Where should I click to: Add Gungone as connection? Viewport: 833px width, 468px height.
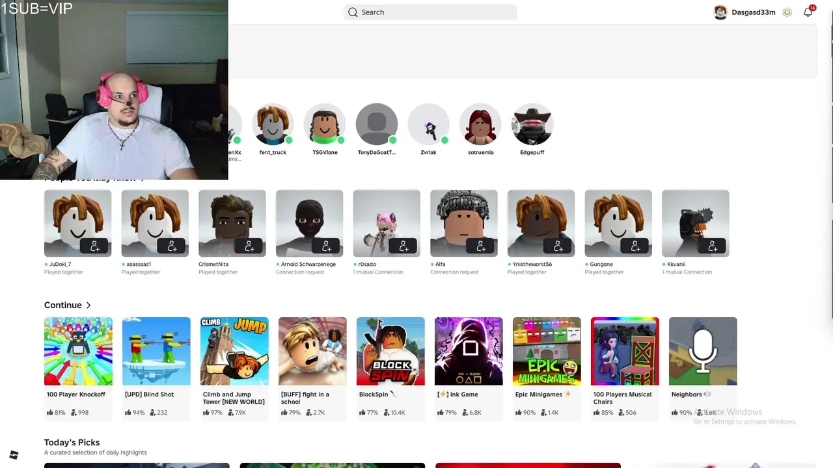coord(636,246)
